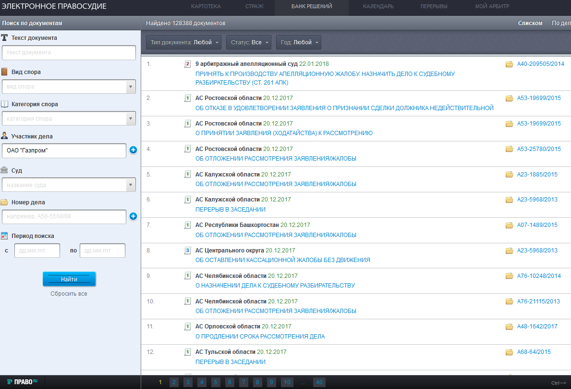The image size is (571, 389).
Task: Open the Год: Любой filter dropdown
Action: pos(299,42)
